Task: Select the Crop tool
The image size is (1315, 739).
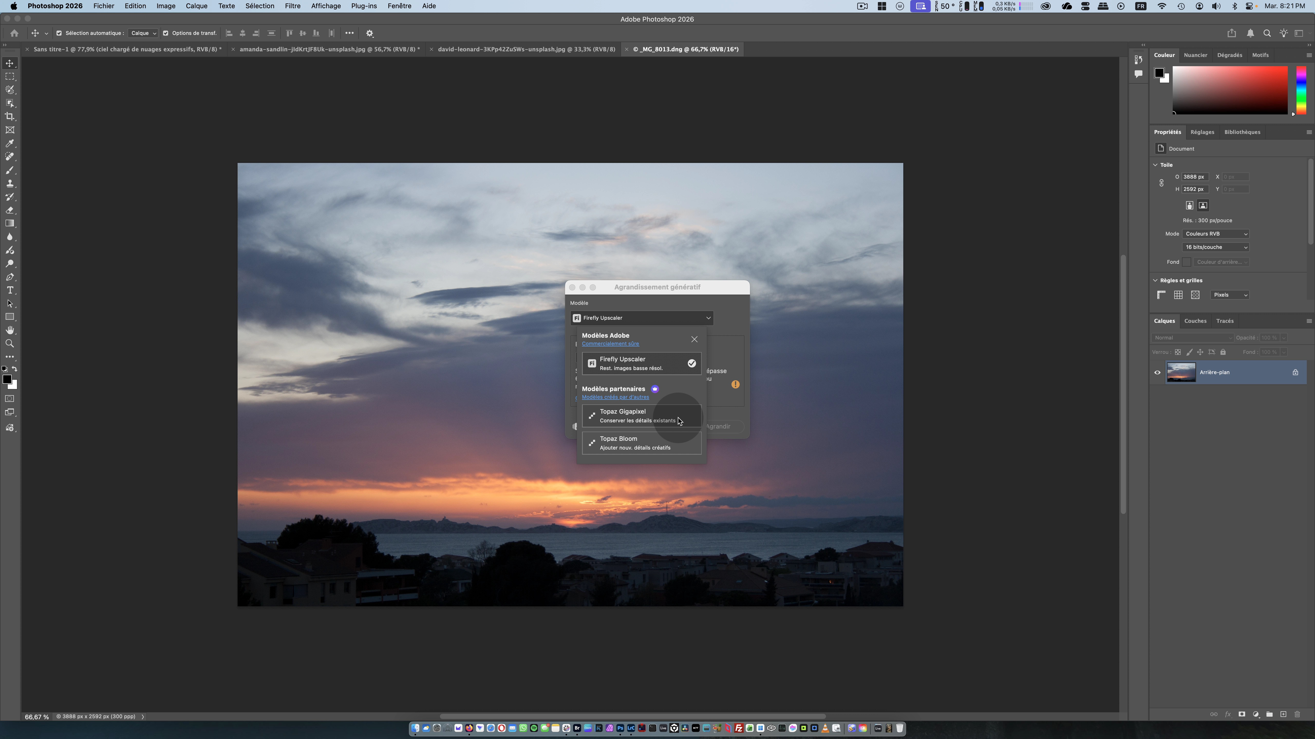Action: tap(10, 117)
